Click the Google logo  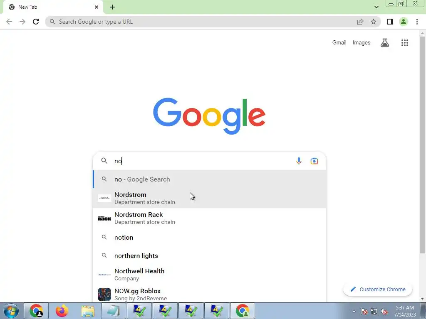coord(209,116)
